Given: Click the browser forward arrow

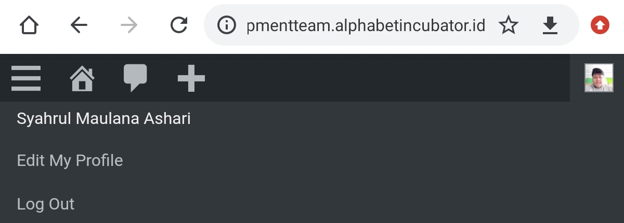Looking at the screenshot, I should pyautogui.click(x=128, y=25).
